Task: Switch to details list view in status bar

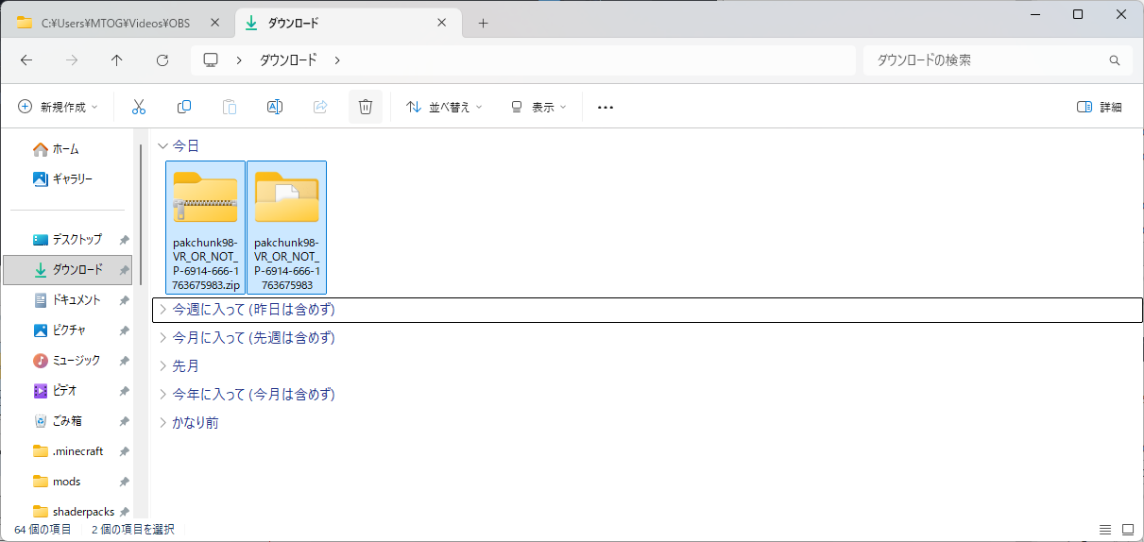Action: [x=1105, y=529]
